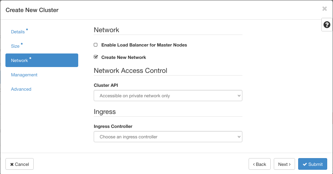
Task: Proceed with the Next button
Action: click(285, 164)
